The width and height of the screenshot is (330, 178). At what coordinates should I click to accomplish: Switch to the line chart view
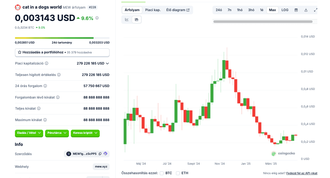(127, 19)
